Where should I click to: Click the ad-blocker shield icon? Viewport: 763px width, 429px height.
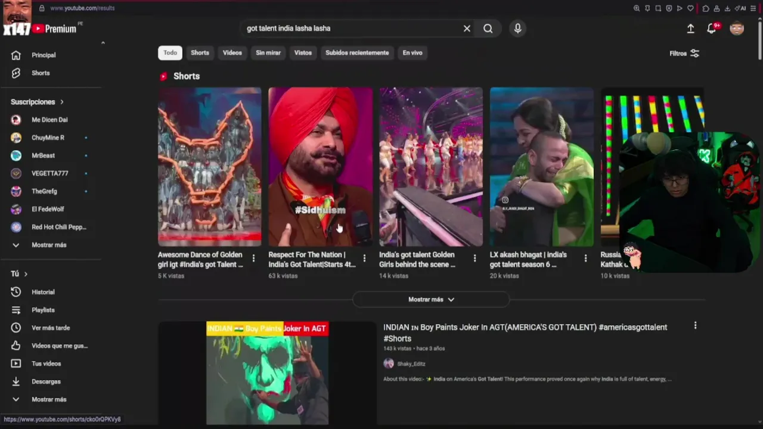(x=669, y=8)
